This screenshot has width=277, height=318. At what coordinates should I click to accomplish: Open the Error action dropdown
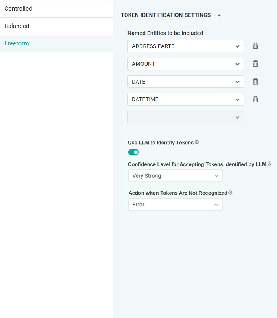click(x=175, y=205)
